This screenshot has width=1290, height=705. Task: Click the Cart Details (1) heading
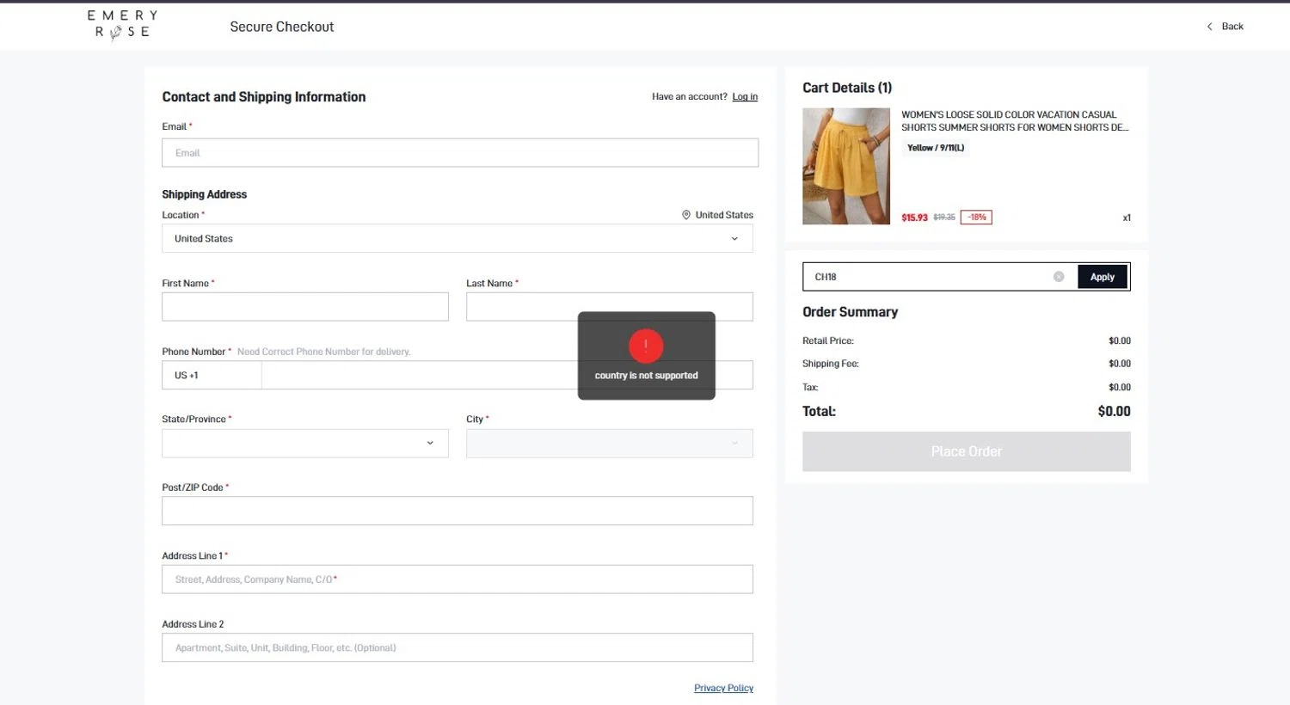(847, 88)
